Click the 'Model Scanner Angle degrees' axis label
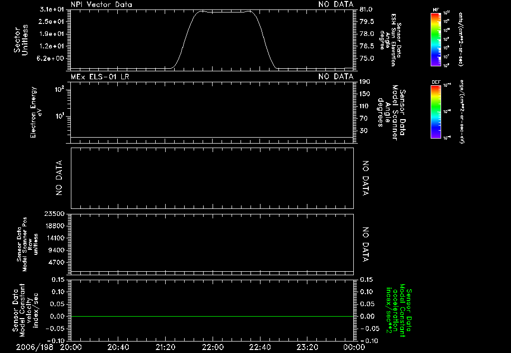The image size is (511, 353). point(392,112)
